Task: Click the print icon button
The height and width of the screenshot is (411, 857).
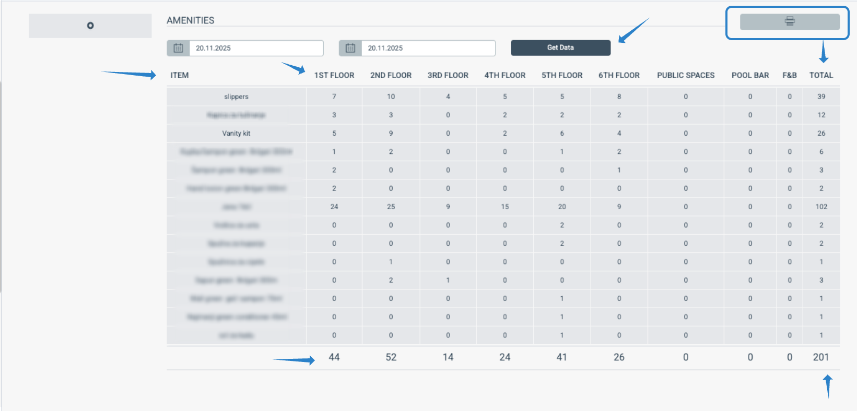Action: click(790, 21)
